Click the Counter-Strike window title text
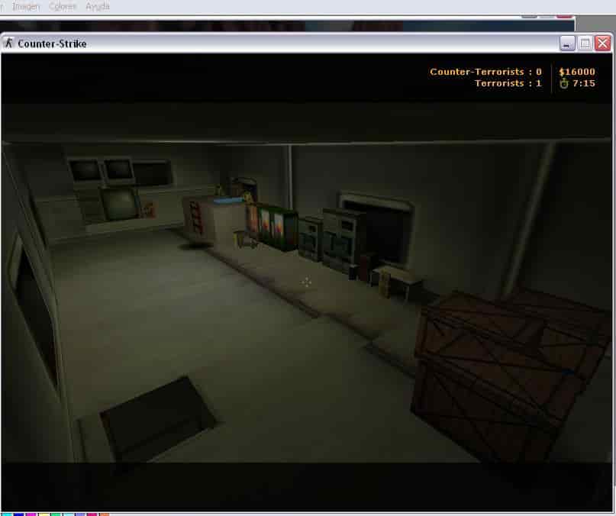 pyautogui.click(x=52, y=44)
